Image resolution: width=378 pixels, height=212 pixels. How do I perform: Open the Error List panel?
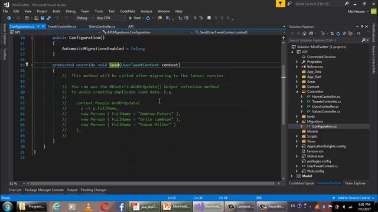pyautogui.click(x=15, y=190)
